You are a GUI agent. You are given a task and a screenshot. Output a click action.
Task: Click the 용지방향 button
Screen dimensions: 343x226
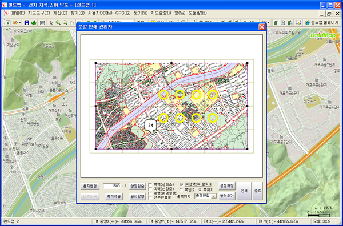coord(138,196)
